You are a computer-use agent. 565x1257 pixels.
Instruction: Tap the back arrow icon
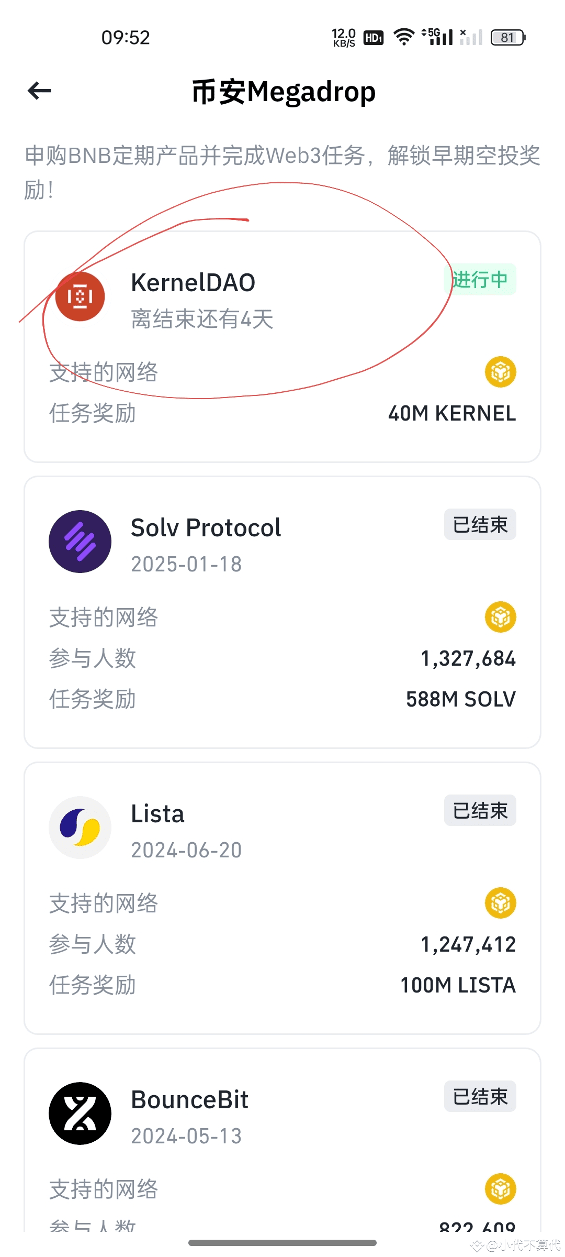[39, 91]
